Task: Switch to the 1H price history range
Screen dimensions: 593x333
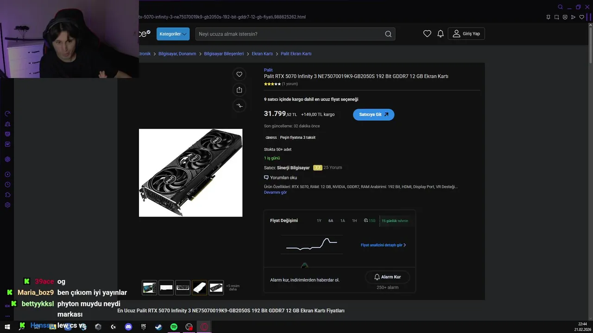Action: tap(354, 221)
